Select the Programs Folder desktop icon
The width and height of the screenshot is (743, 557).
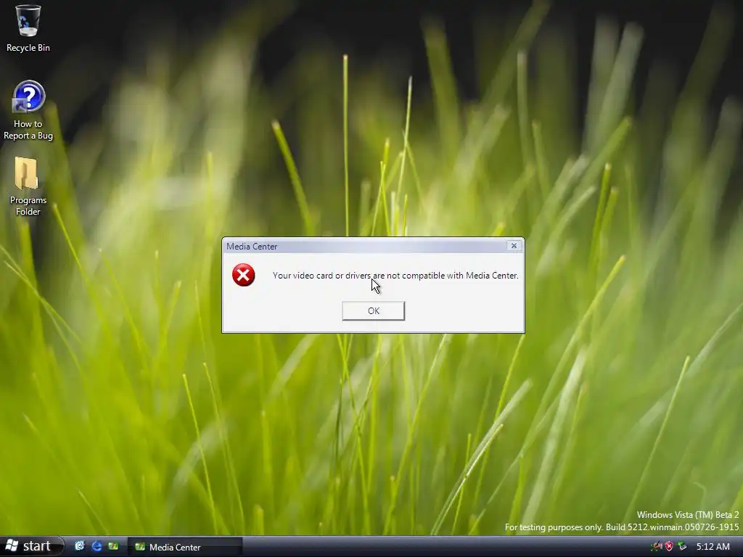click(28, 186)
